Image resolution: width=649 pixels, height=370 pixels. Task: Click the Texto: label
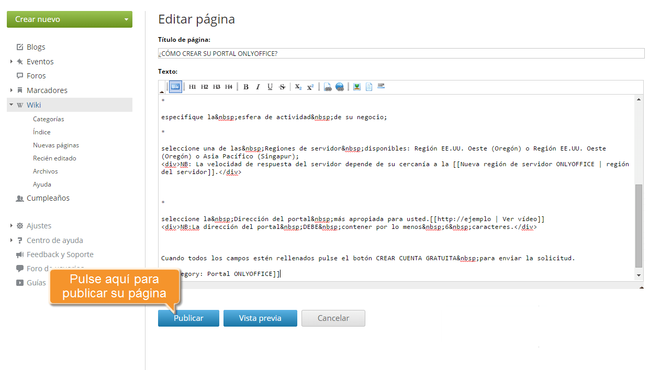[168, 71]
